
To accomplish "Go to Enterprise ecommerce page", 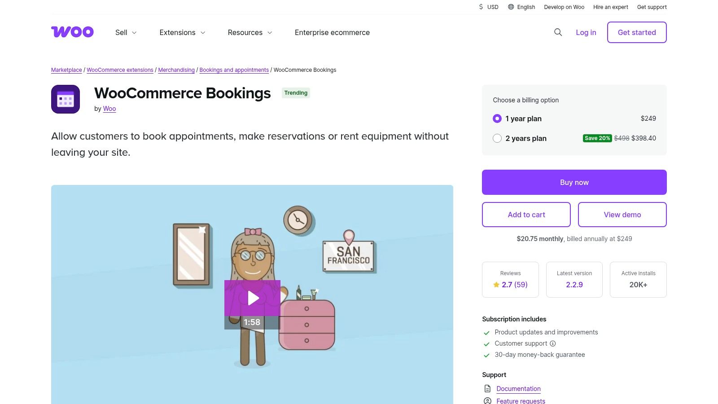I will (332, 32).
